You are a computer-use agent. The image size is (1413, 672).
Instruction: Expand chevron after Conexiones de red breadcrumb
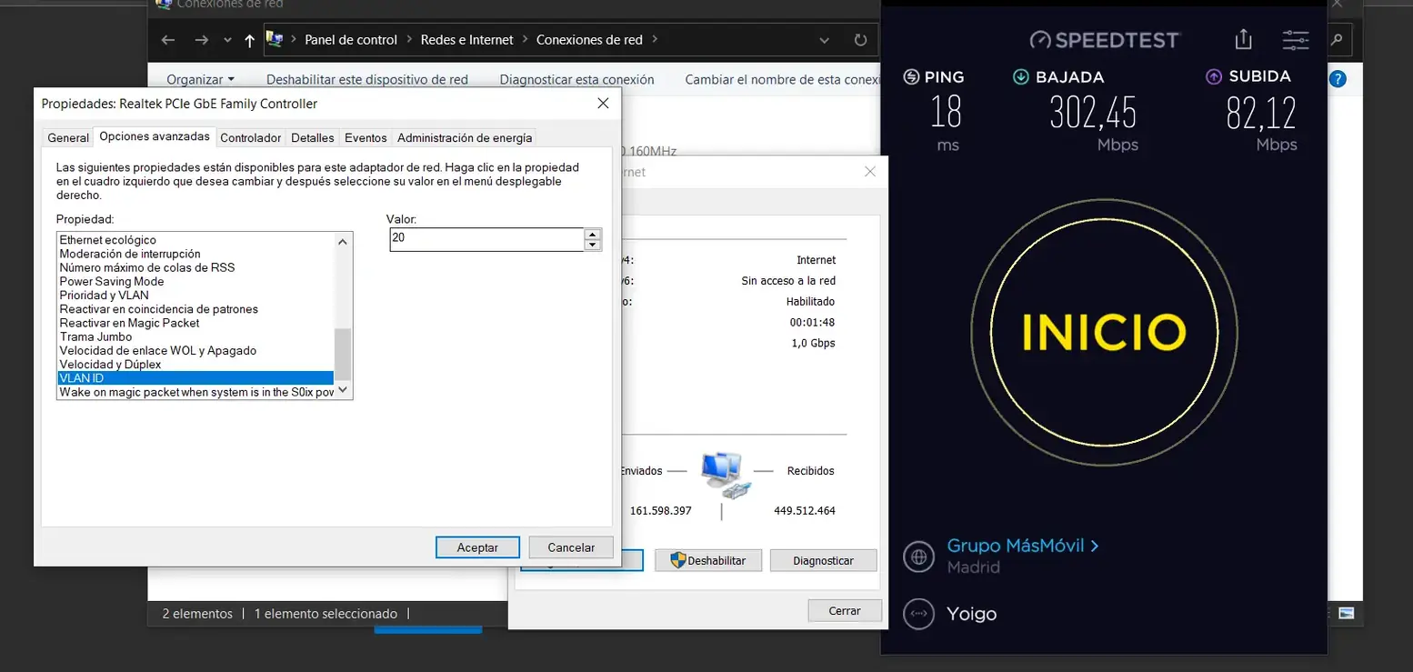tap(655, 40)
